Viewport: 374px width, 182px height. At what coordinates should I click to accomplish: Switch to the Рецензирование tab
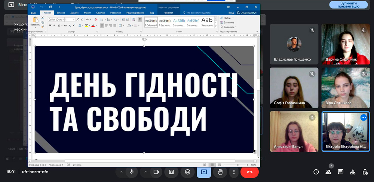[x=135, y=13]
